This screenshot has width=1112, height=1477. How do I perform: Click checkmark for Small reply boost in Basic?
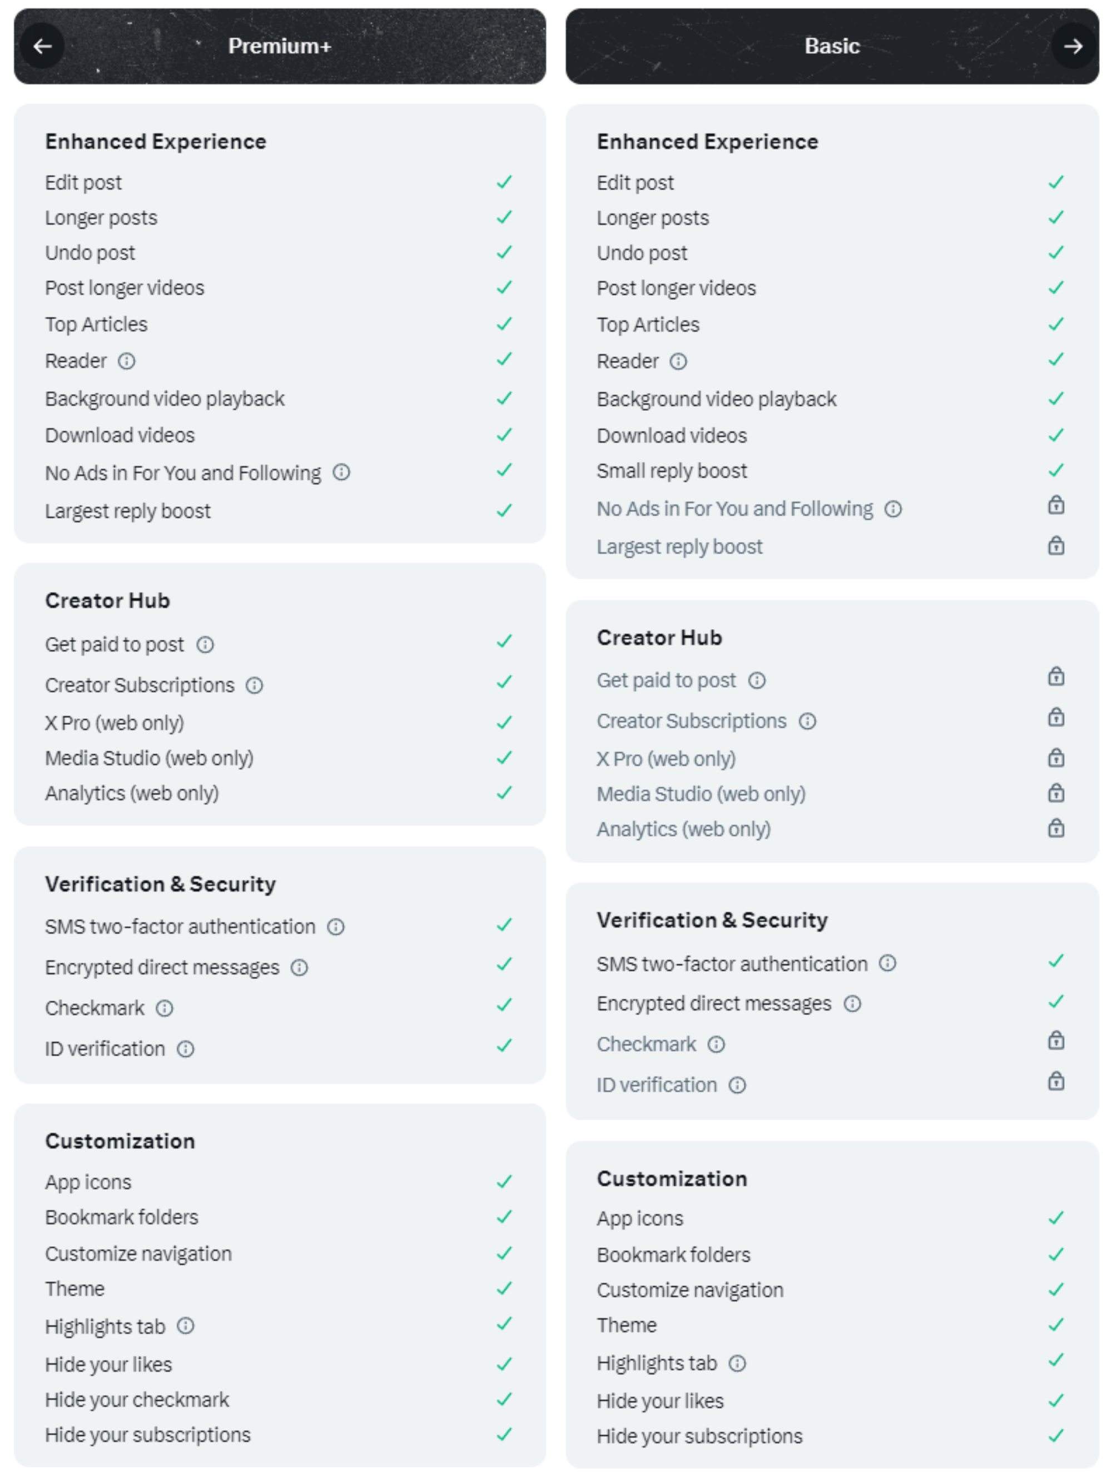(1055, 471)
